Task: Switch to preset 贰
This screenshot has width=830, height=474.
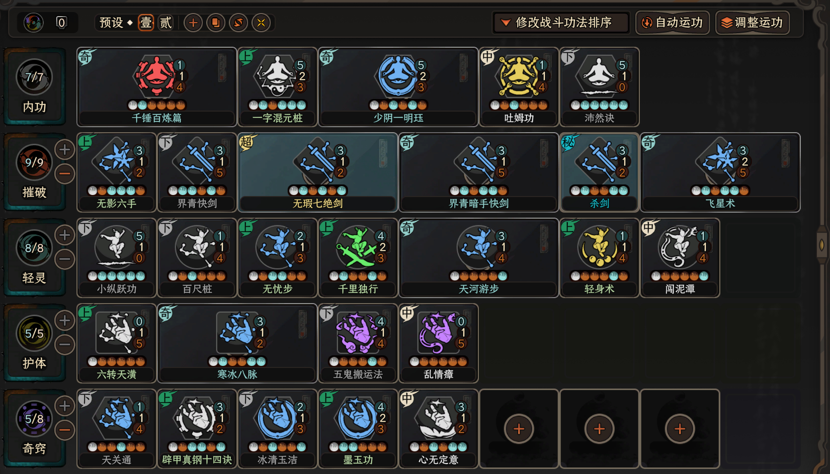Action: point(165,23)
